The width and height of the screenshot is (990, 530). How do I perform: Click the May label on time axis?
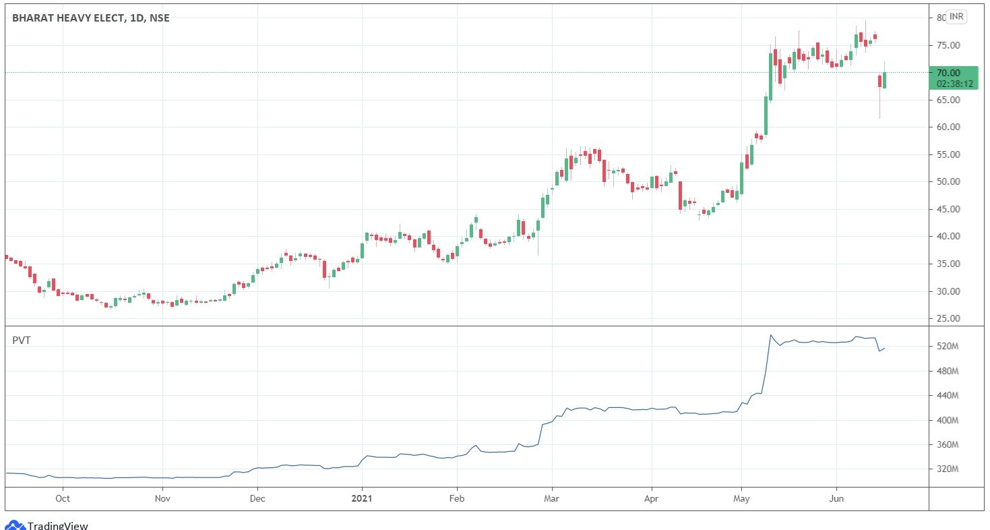point(741,499)
